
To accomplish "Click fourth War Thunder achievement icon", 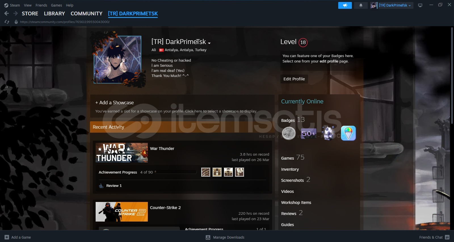I will [239, 172].
